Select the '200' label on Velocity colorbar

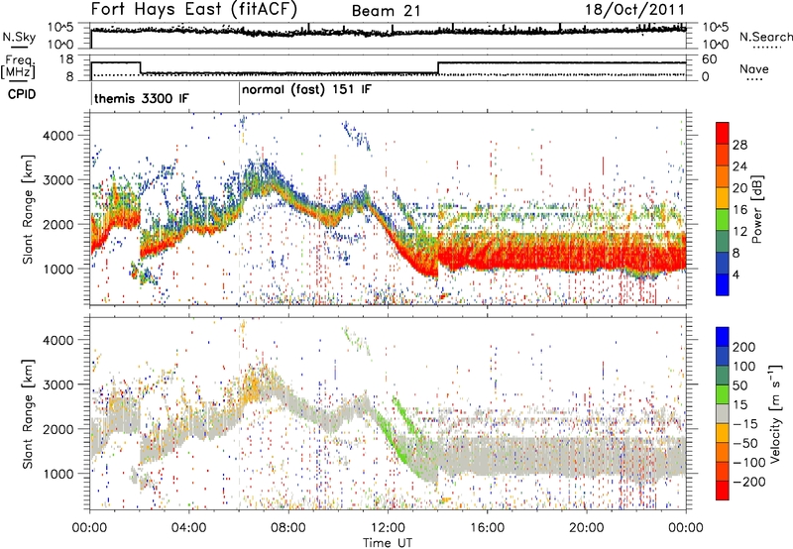[x=744, y=347]
